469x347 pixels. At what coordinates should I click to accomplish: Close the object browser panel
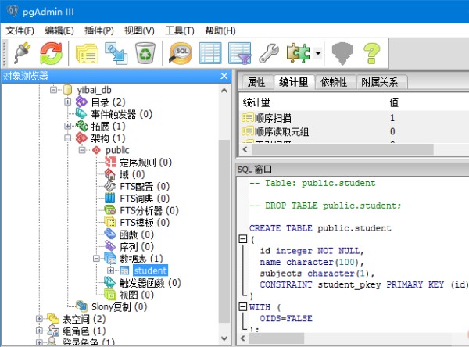pos(224,76)
